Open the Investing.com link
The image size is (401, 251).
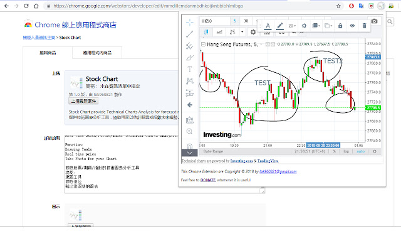[x=241, y=161]
